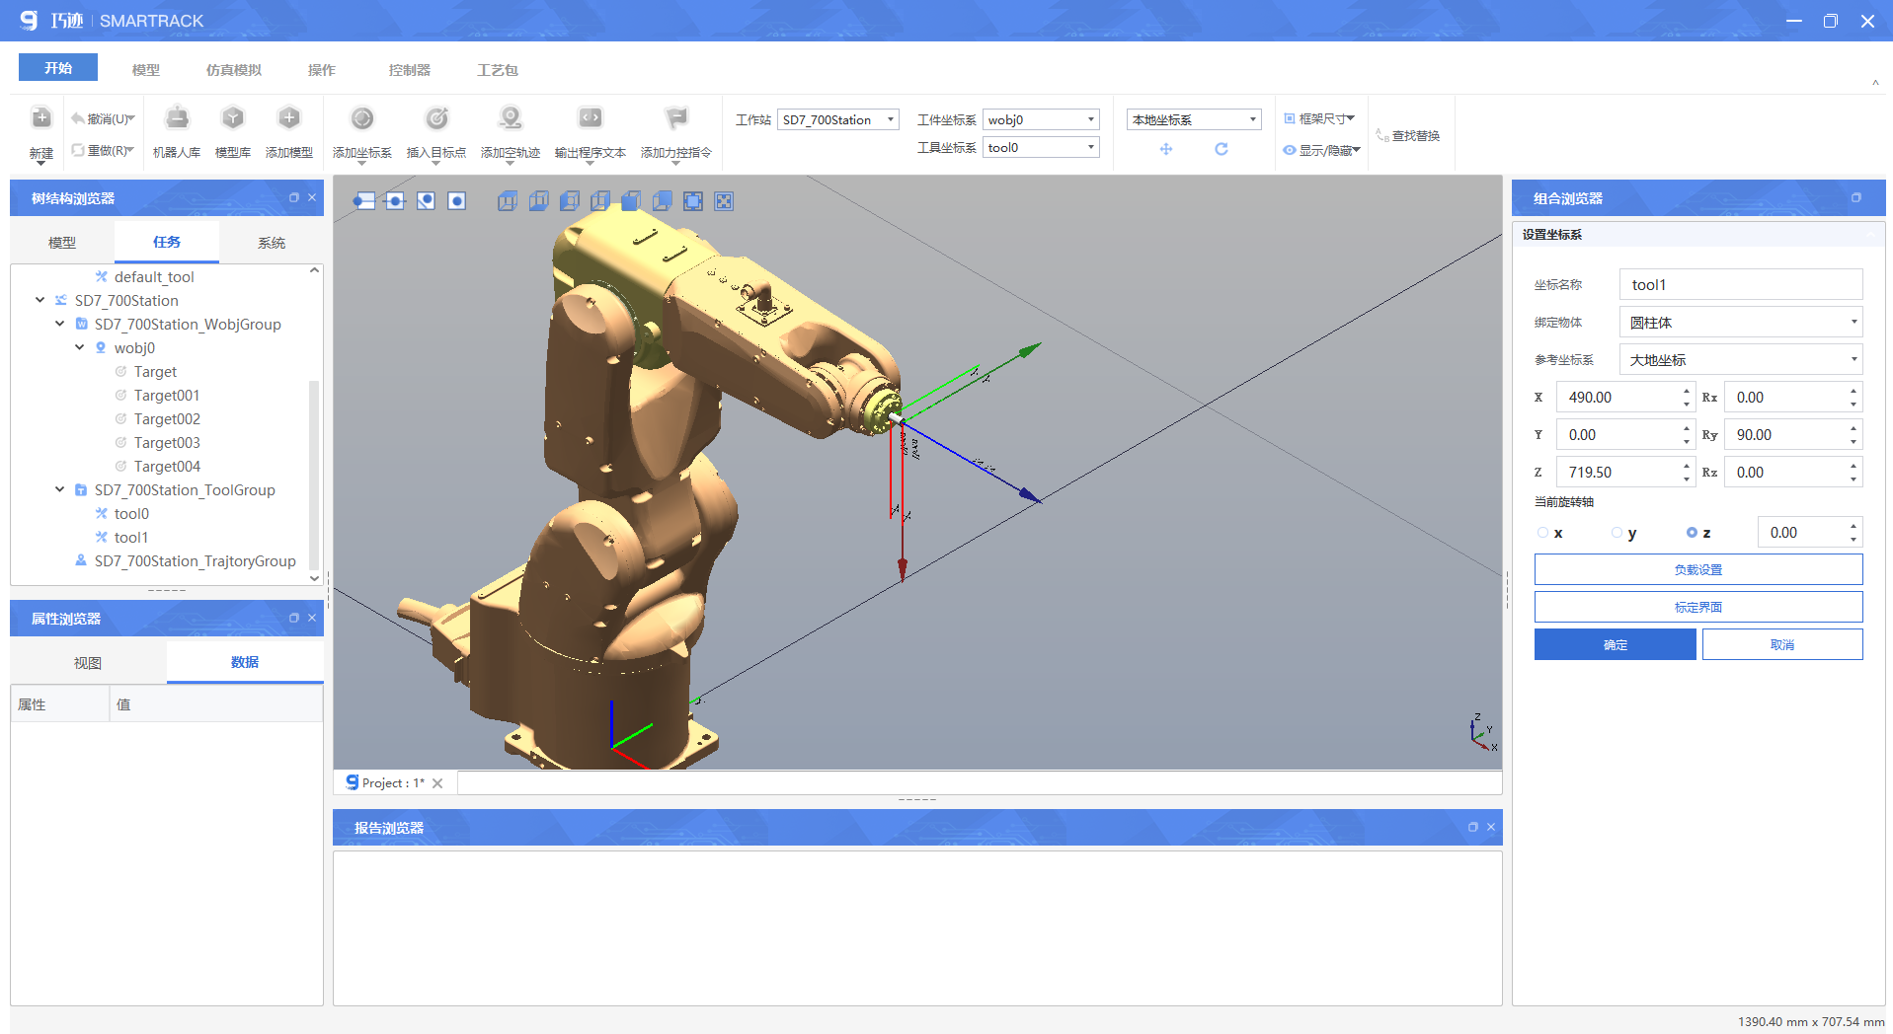1893x1034 pixels.
Task: Float the 树结构浏览器 panel
Action: (x=294, y=198)
